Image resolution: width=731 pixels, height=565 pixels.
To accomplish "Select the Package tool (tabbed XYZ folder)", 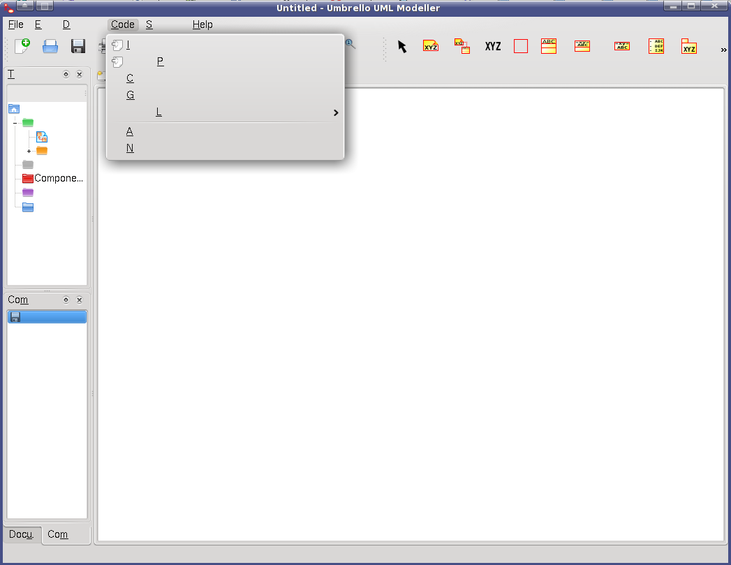I will (689, 47).
